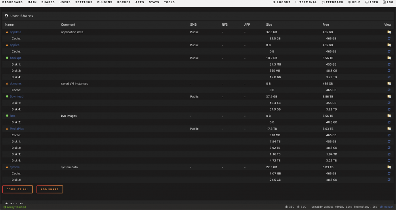Switch to the Main tab
Viewport: 396px width, 210px height.
pyautogui.click(x=32, y=2)
